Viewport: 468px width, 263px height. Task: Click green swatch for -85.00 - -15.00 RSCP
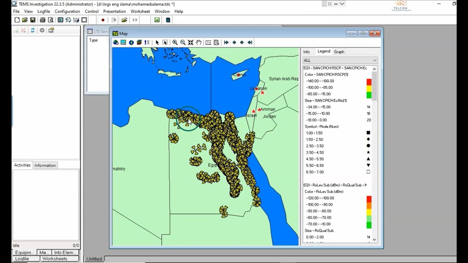[369, 95]
